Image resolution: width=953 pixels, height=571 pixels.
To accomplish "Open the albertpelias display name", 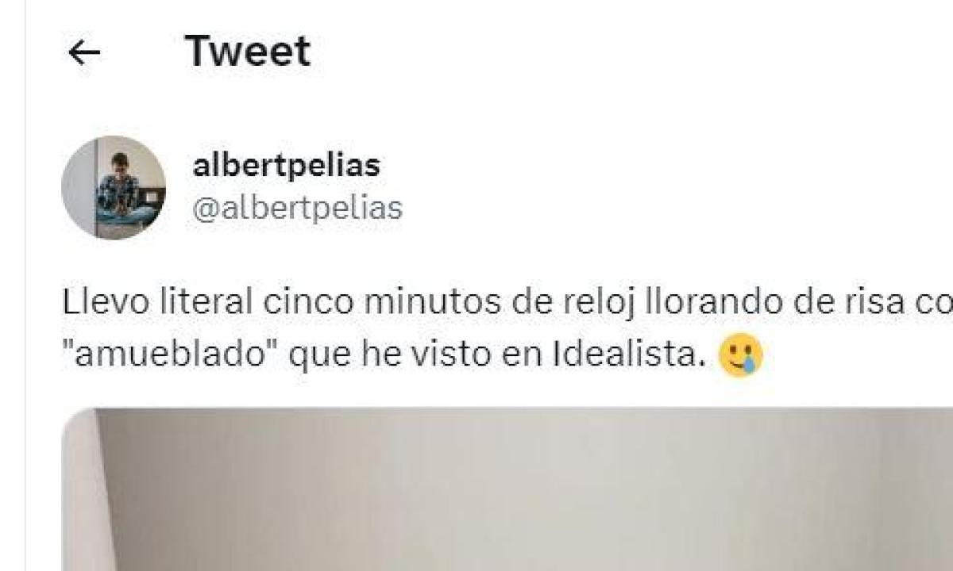I will pos(287,166).
